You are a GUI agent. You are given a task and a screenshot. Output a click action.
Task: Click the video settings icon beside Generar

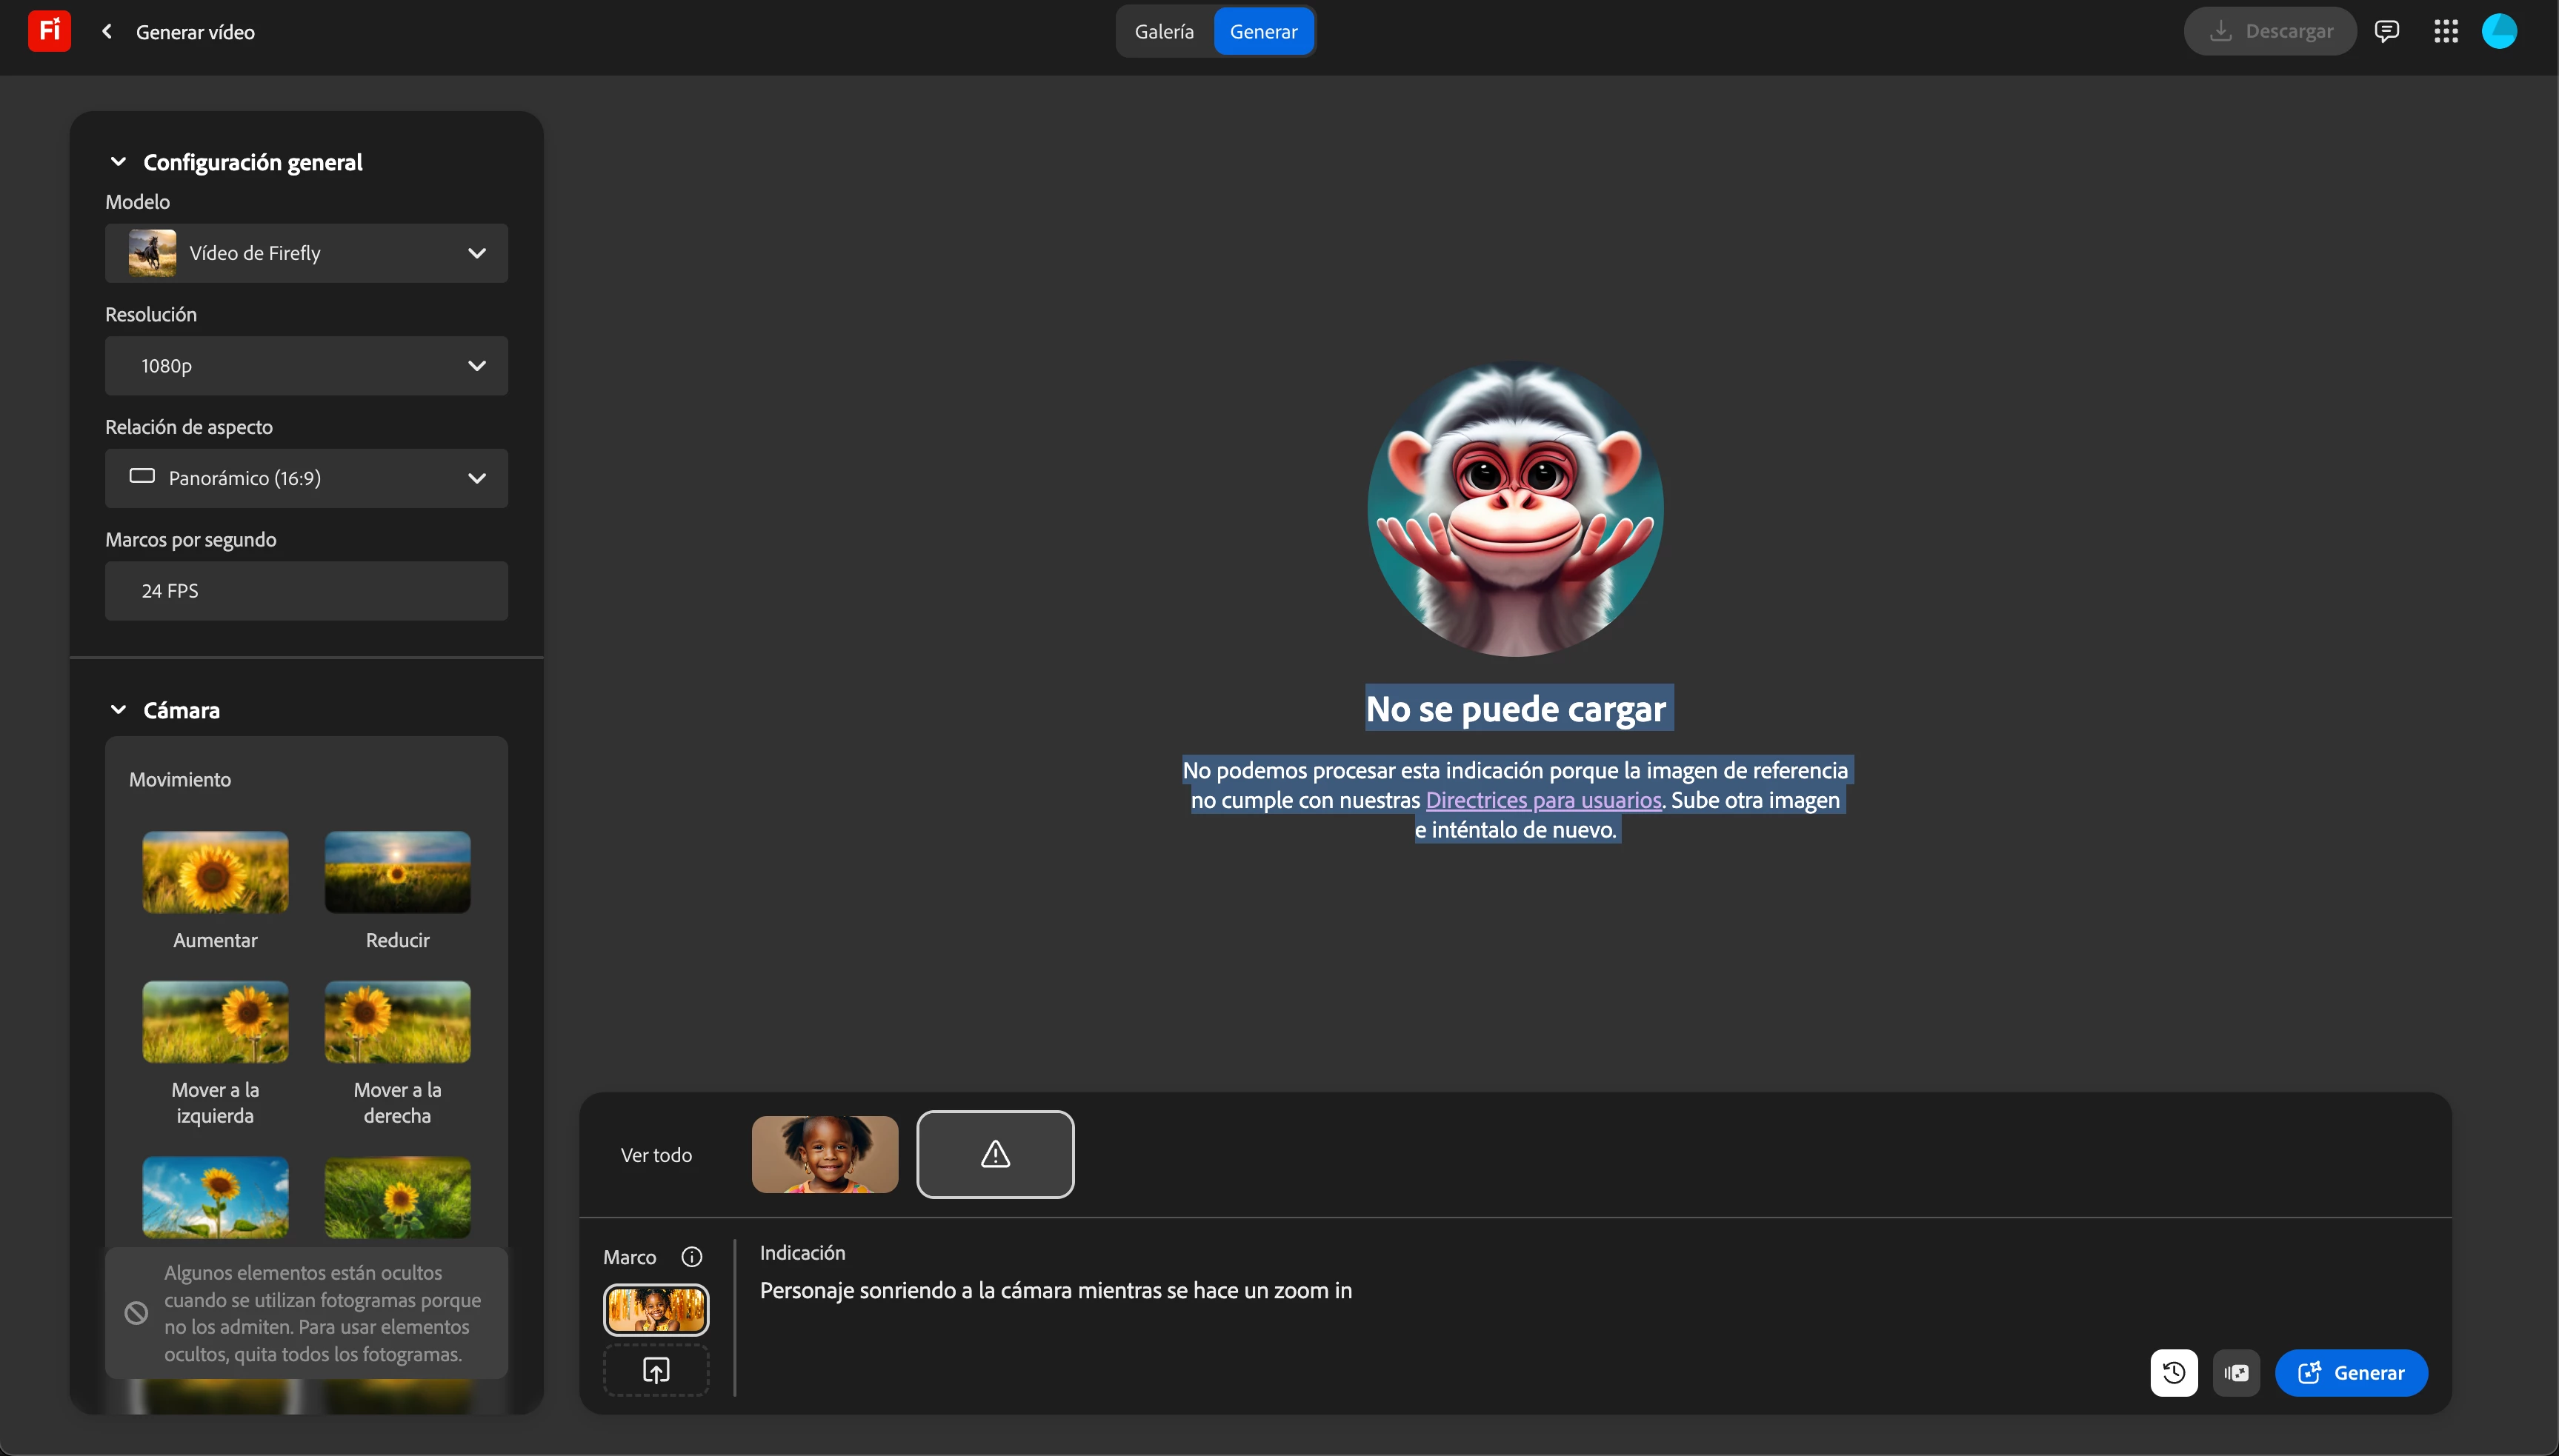click(x=2236, y=1373)
